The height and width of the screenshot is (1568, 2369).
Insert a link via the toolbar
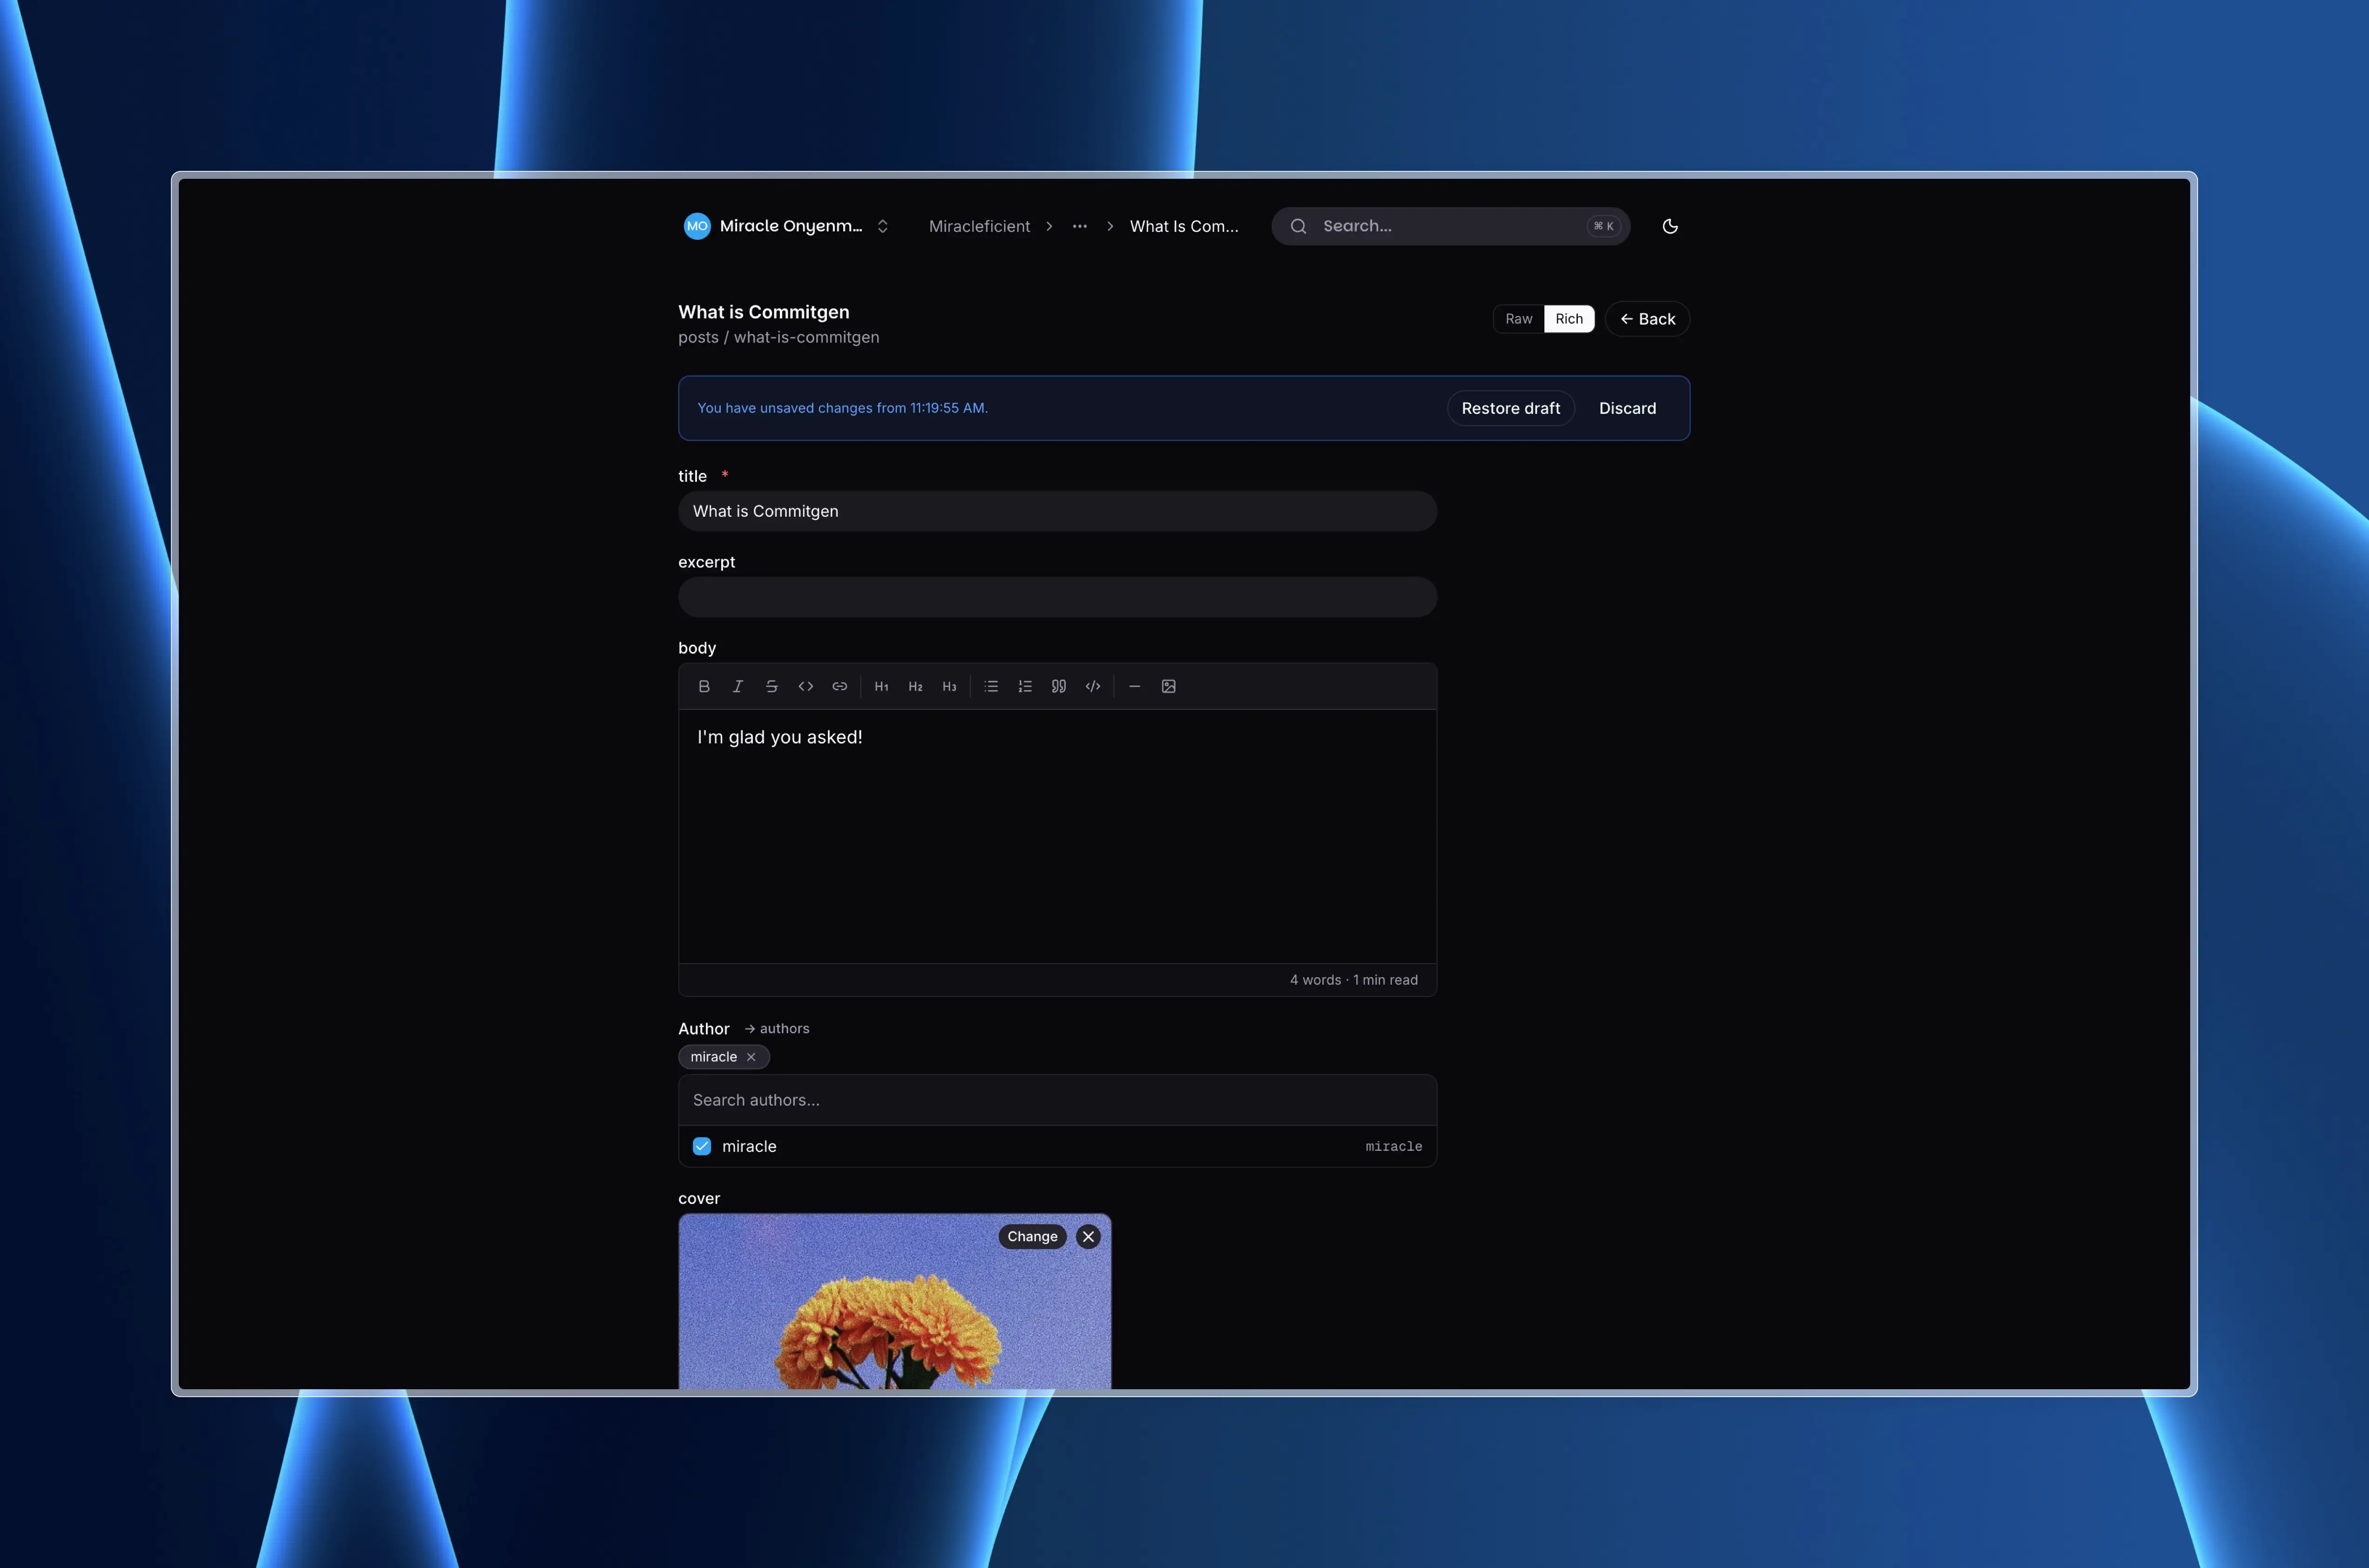pos(840,686)
